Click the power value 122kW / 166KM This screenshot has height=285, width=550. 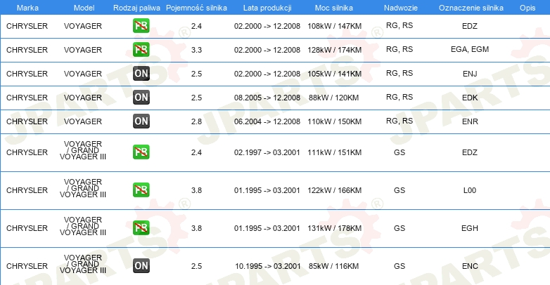click(x=334, y=190)
